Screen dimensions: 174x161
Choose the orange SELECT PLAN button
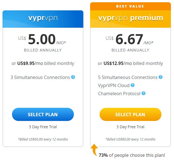tap(130, 114)
